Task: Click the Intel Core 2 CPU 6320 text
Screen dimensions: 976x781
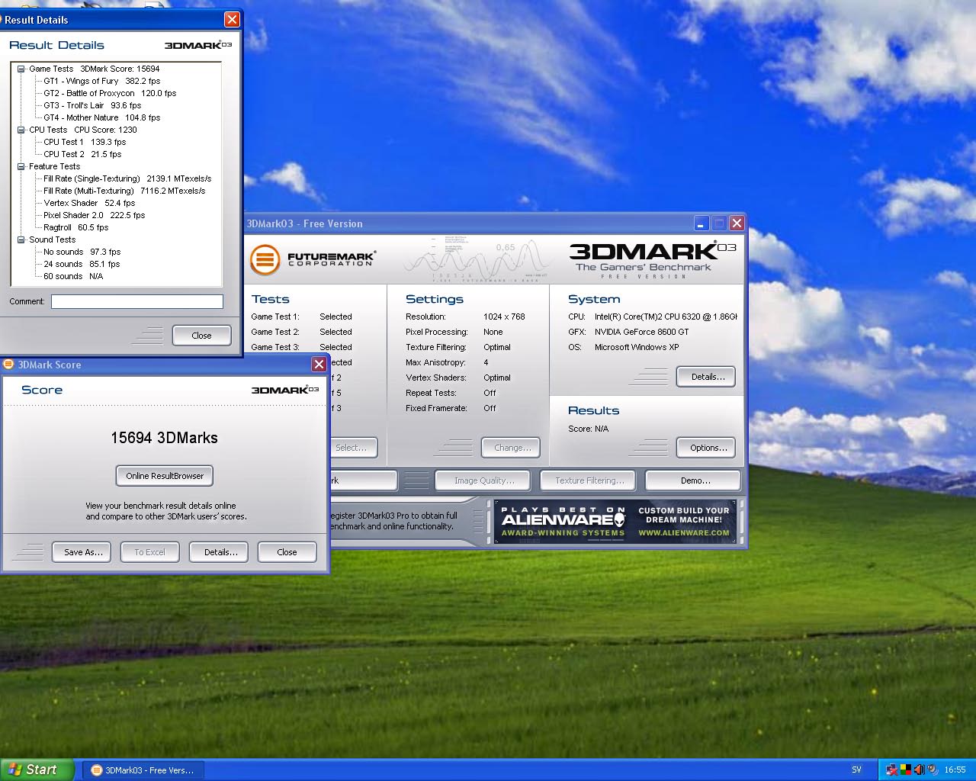Action: (x=666, y=317)
